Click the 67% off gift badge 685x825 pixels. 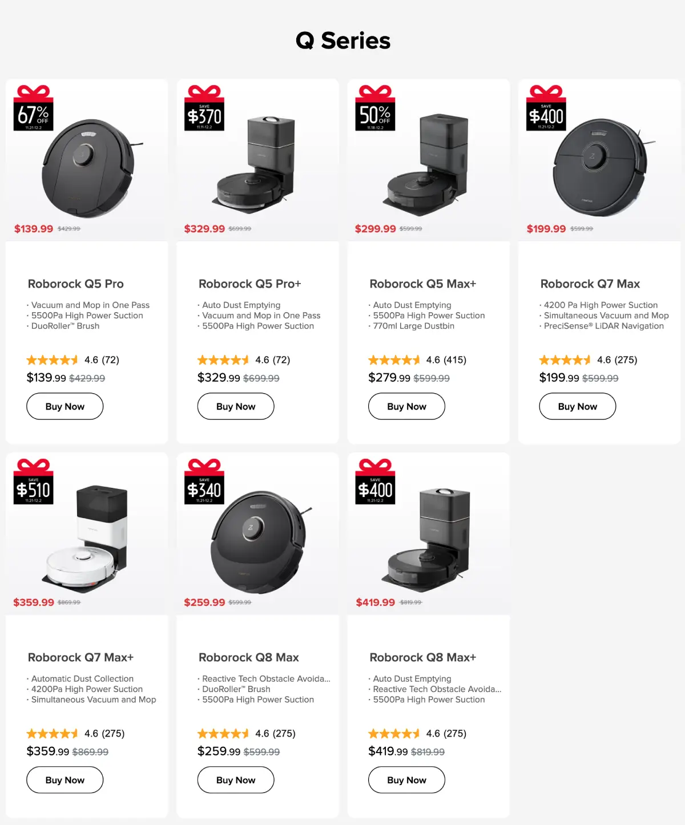click(x=33, y=108)
